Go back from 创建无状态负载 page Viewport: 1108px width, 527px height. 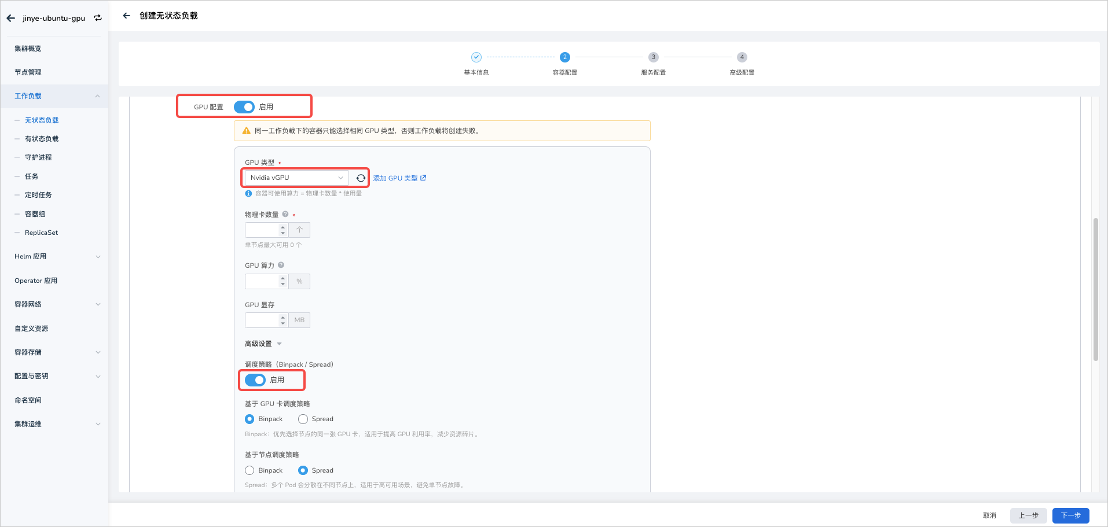126,16
